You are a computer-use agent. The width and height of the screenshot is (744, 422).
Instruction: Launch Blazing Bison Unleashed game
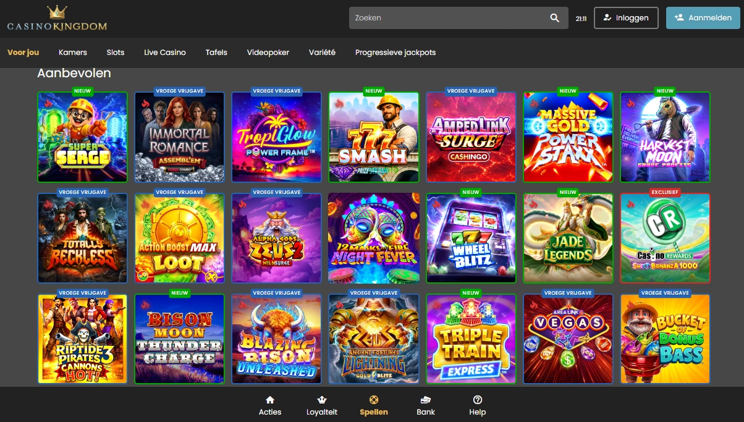click(x=276, y=339)
